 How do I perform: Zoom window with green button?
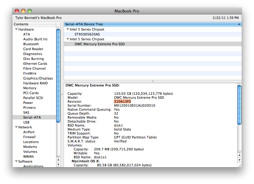click(30, 11)
